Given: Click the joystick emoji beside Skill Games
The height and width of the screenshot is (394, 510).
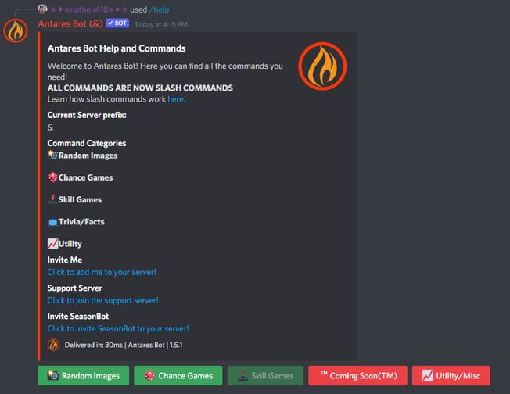Looking at the screenshot, I should pos(52,199).
